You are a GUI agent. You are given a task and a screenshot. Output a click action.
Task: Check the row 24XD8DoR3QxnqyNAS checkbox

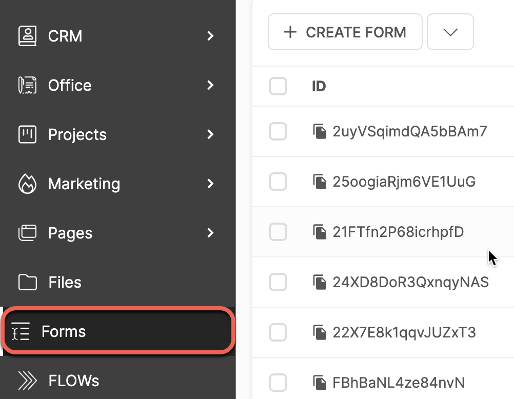pos(278,282)
